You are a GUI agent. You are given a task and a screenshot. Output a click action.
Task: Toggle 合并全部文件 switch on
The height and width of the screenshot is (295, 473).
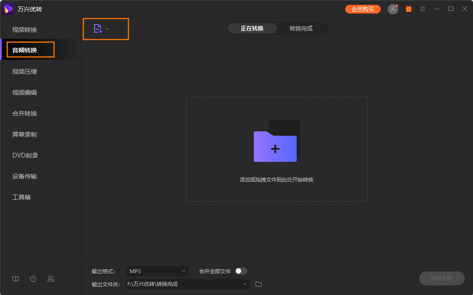click(x=240, y=271)
